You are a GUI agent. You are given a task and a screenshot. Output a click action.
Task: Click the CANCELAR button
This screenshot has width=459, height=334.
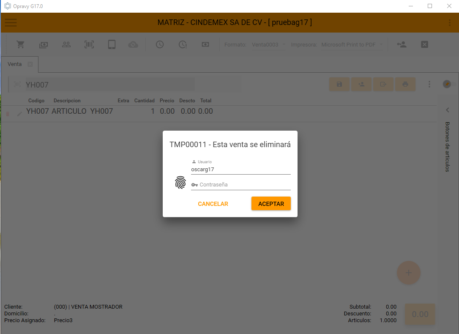click(x=213, y=204)
